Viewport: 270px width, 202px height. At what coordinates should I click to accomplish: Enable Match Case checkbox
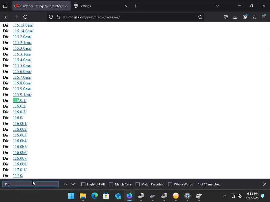coord(111,184)
